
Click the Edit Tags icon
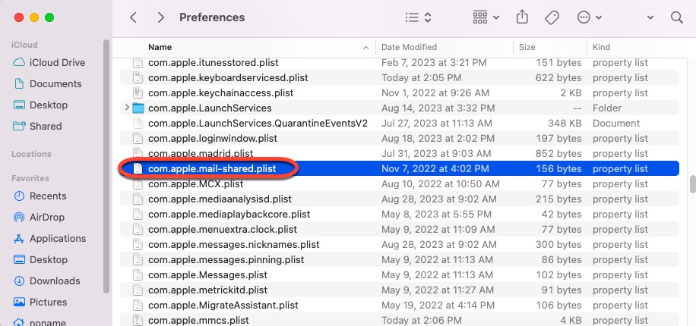pos(552,17)
